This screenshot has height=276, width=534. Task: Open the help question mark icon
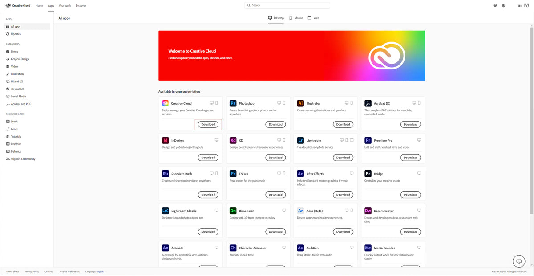pos(495,5)
